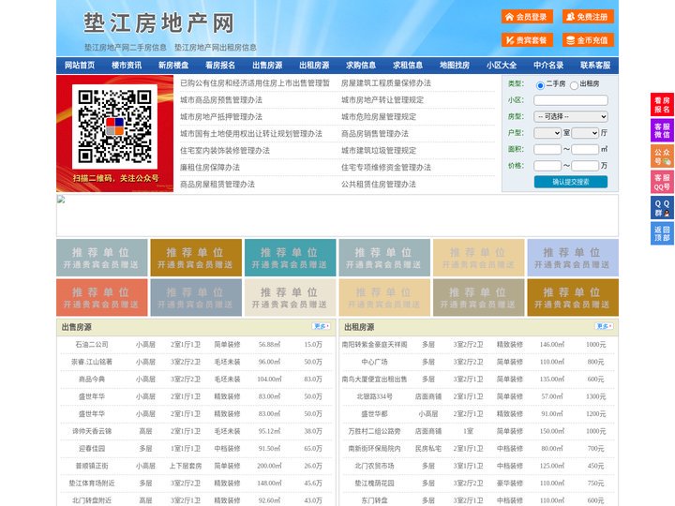Open 宗睿.江山铭著 sale listing
Screen dimensions: 675x506
[92, 362]
